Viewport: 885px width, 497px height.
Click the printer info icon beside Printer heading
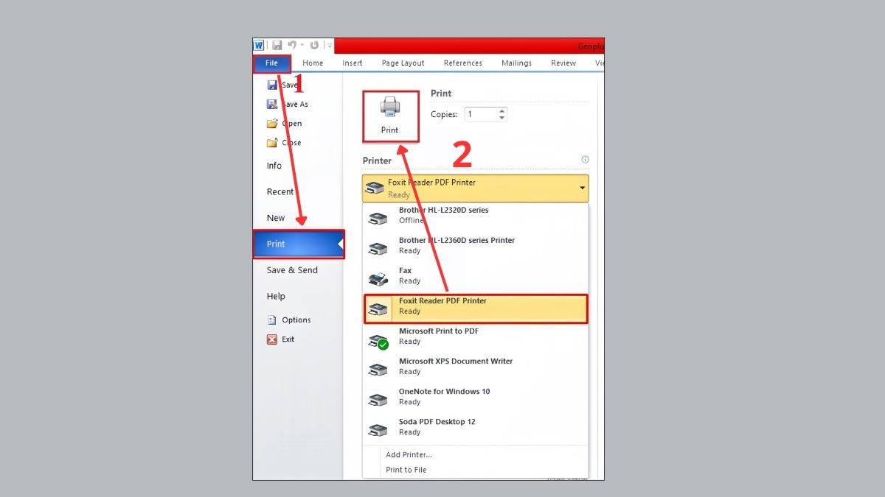pos(586,160)
